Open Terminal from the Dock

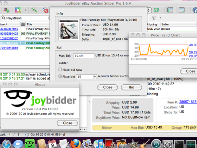pos(179,144)
